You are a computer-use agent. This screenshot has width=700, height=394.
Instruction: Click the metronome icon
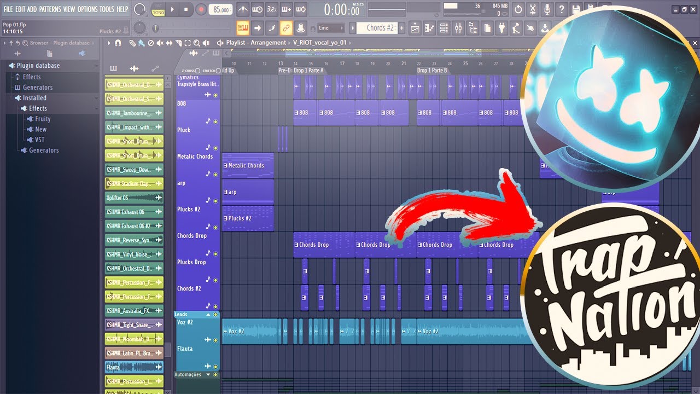pyautogui.click(x=243, y=9)
